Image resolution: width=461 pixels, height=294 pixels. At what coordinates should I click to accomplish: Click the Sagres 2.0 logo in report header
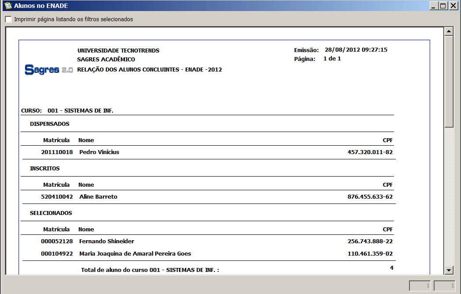tap(49, 70)
